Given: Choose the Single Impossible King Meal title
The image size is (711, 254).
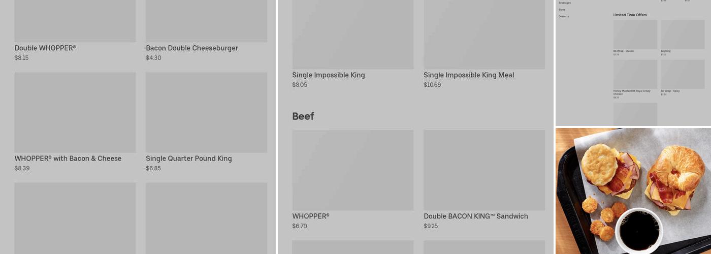Looking at the screenshot, I should tap(469, 75).
